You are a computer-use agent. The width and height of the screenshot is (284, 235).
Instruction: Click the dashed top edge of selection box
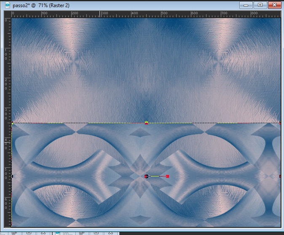(x=84, y=123)
